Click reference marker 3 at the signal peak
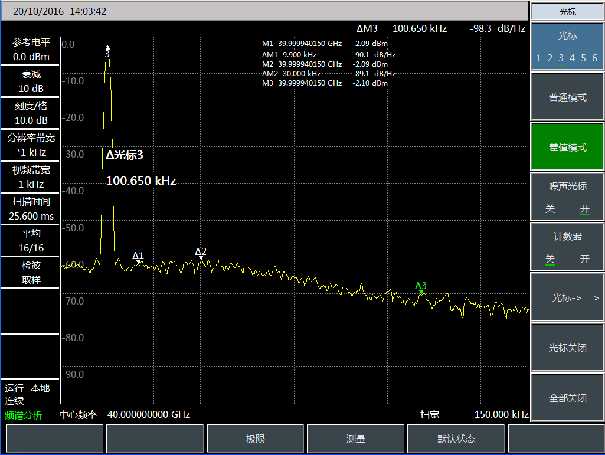Screen dimensions: 605x455 (x=107, y=48)
